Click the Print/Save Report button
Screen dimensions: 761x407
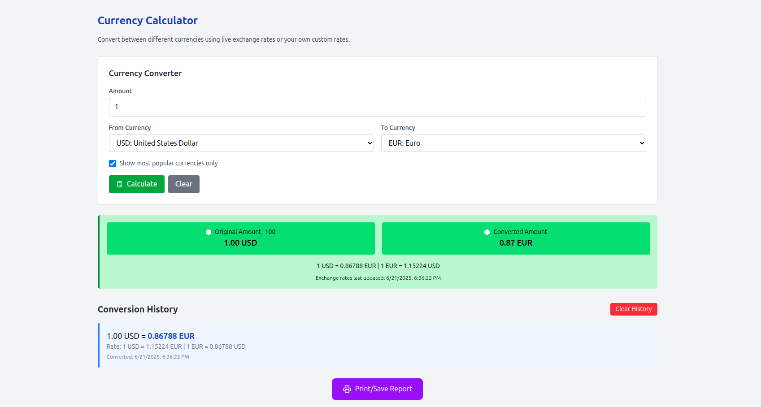(377, 389)
